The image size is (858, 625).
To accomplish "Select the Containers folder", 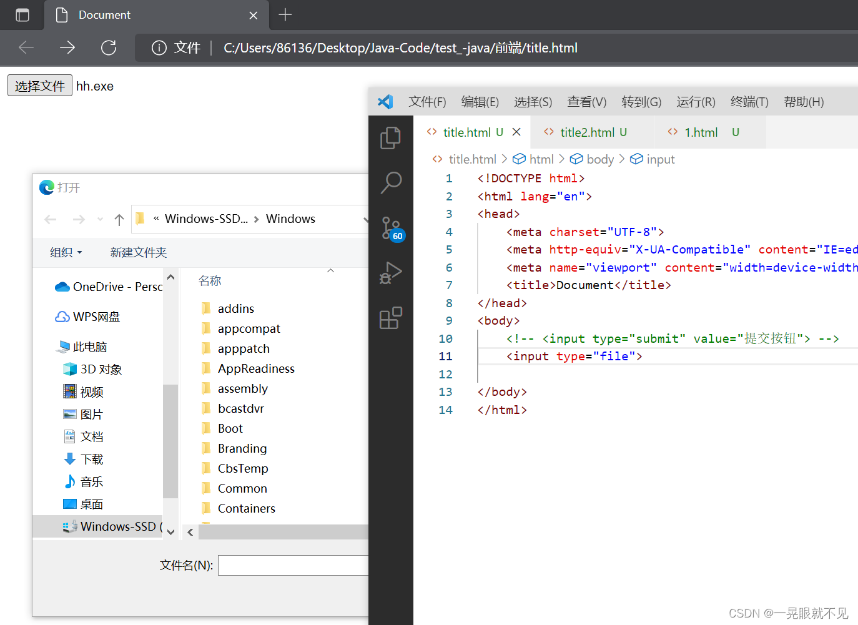I will [x=237, y=508].
